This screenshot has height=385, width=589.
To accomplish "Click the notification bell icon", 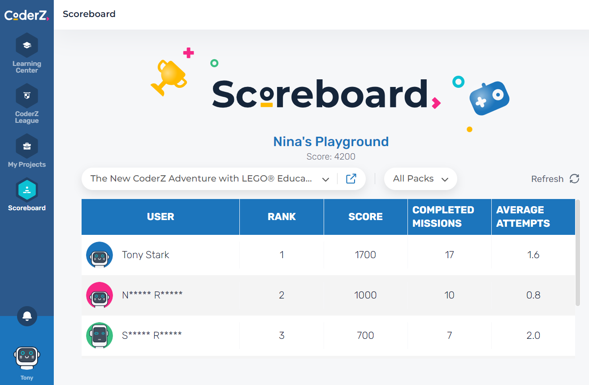I will 27,316.
